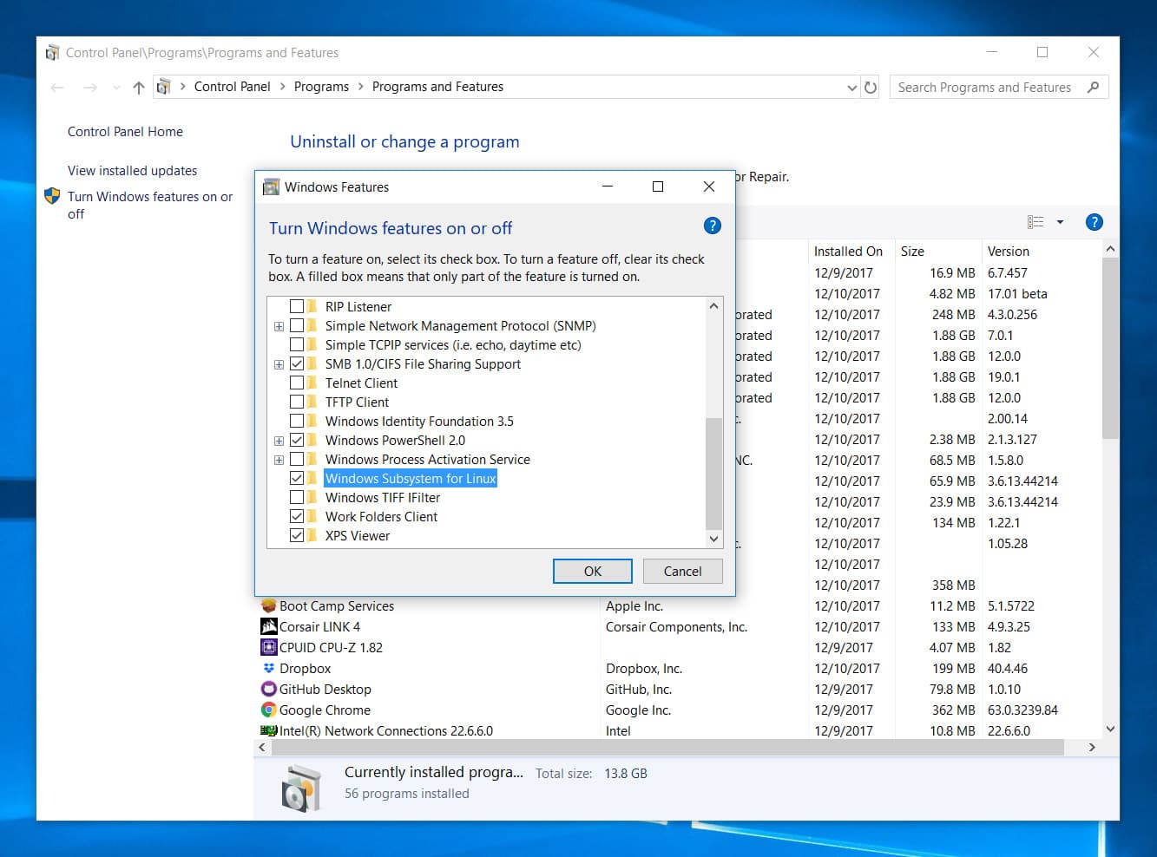Go to Programs breadcrumb
1157x857 pixels.
click(x=321, y=87)
